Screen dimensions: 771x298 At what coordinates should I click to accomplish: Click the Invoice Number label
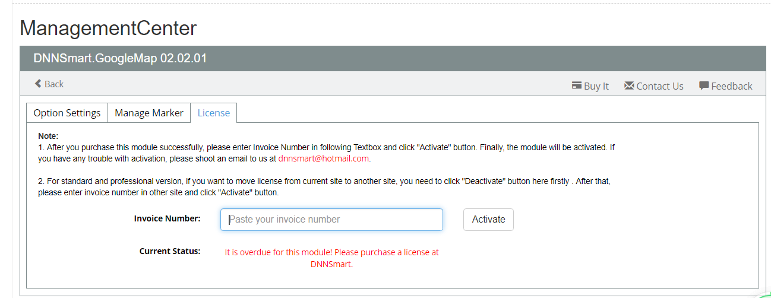click(x=168, y=218)
